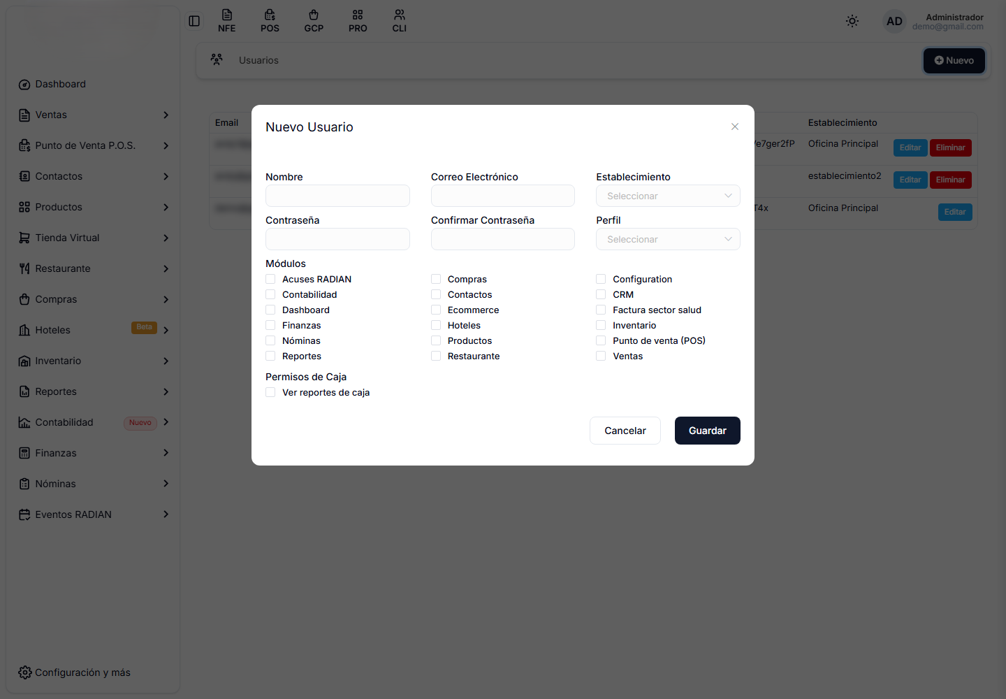Switch theme with the sun icon

point(852,21)
